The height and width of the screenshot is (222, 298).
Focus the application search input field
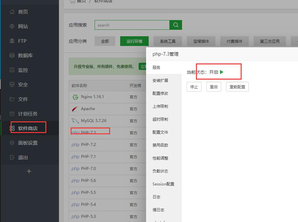click(132, 25)
